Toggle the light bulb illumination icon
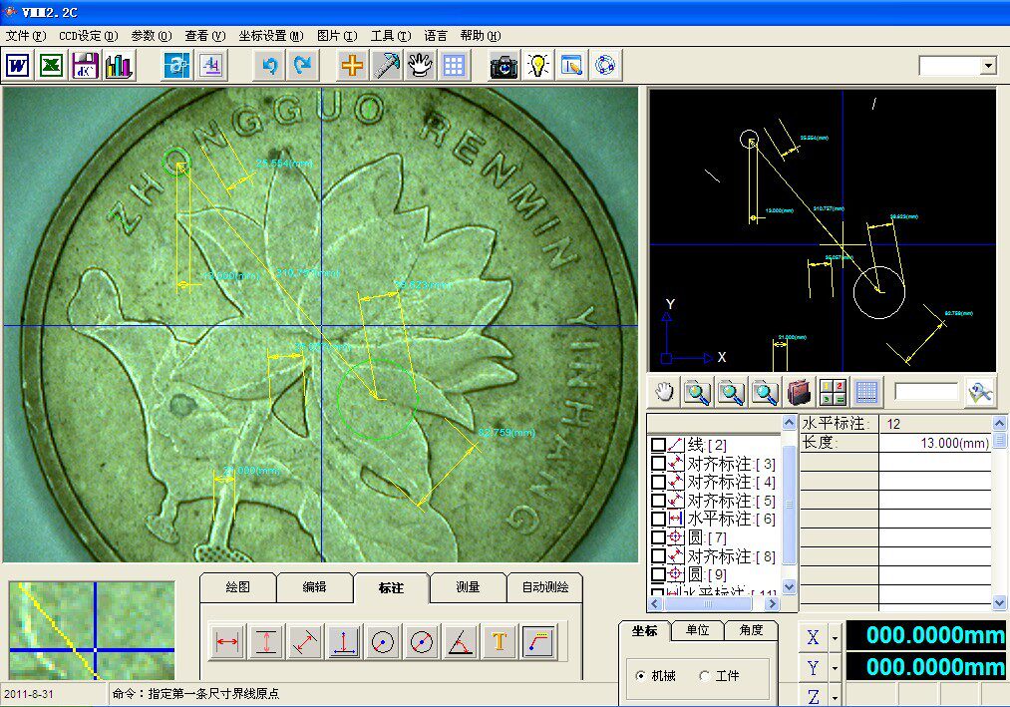Viewport: 1010px width, 707px height. pyautogui.click(x=537, y=65)
